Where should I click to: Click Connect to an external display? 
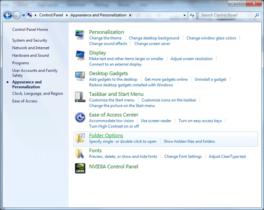coord(116,64)
